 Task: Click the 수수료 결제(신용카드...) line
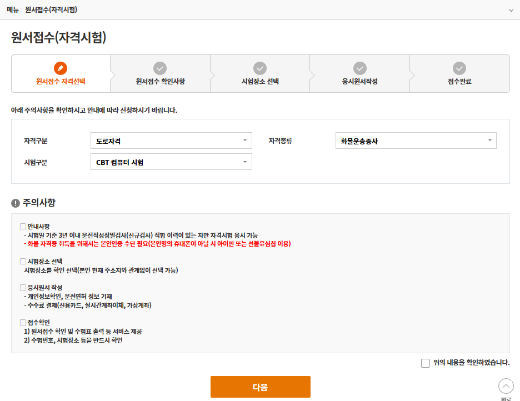[88, 305]
